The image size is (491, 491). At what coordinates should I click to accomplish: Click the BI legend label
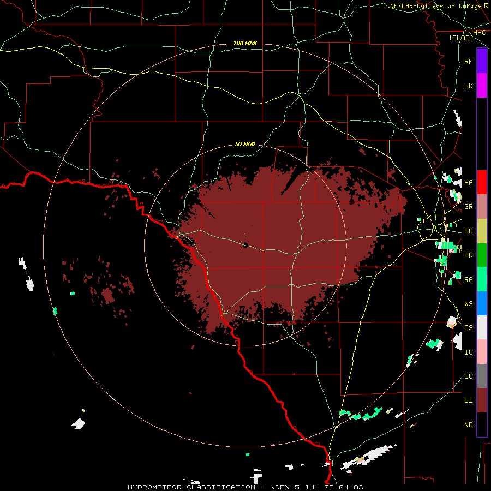(x=469, y=400)
